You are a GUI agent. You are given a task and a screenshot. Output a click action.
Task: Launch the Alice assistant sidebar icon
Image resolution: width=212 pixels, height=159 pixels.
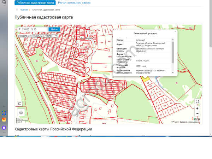tap(4, 127)
